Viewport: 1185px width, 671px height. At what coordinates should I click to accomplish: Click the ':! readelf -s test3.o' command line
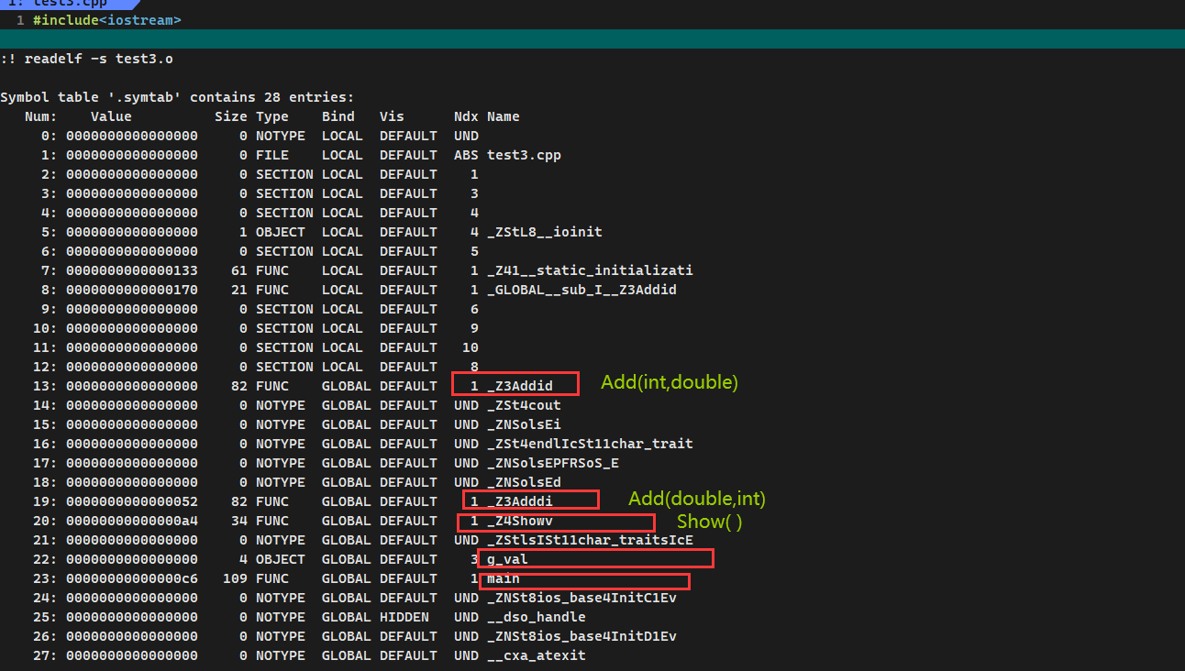pos(87,59)
